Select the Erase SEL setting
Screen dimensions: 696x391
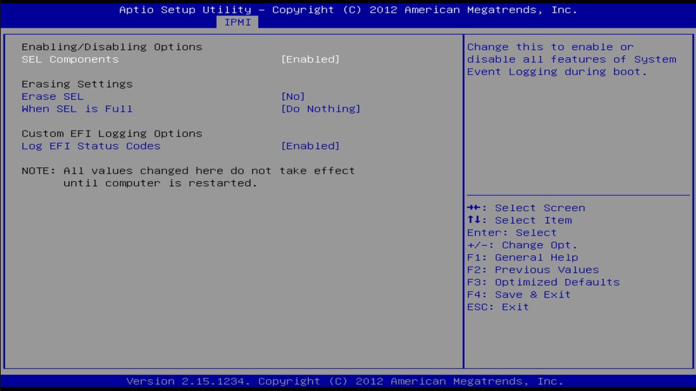tap(53, 97)
